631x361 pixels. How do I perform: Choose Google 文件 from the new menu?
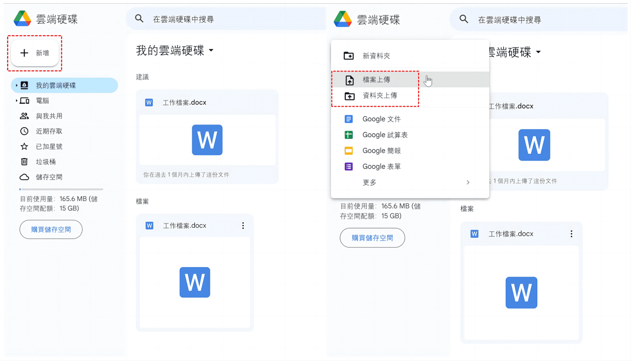click(x=410, y=119)
